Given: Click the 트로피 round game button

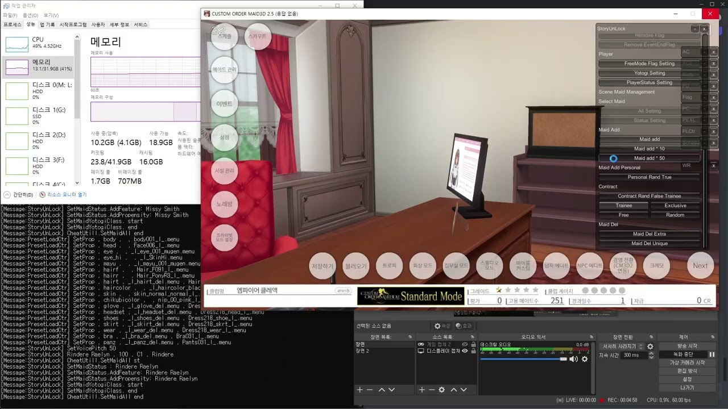Looking at the screenshot, I should [x=389, y=266].
